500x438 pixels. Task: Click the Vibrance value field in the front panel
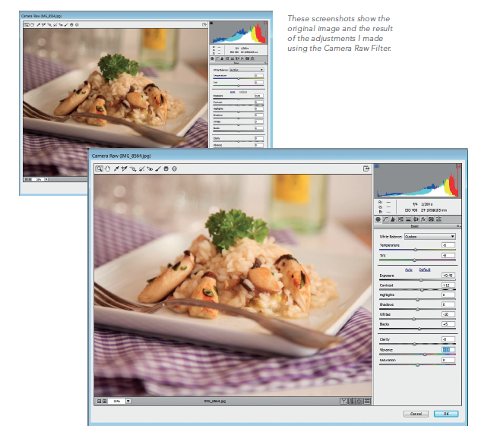point(448,349)
